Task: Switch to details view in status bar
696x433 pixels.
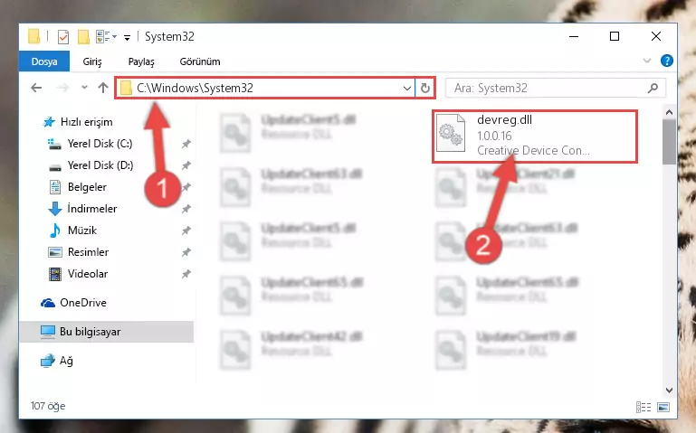Action: coord(644,407)
